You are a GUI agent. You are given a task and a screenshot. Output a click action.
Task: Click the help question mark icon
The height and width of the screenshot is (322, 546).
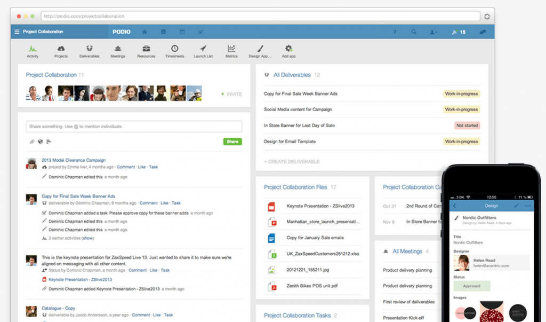[x=395, y=32]
